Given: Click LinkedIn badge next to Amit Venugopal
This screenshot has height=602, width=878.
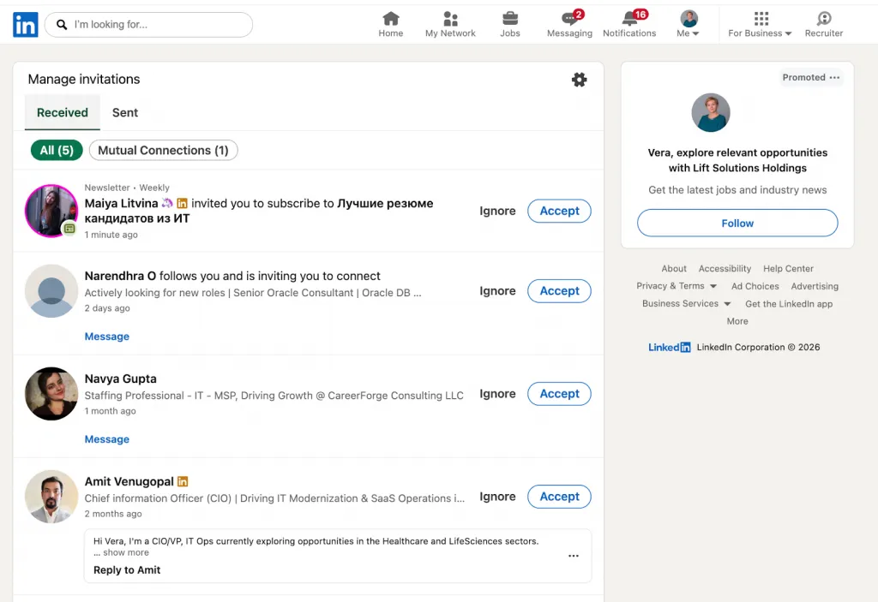Looking at the screenshot, I should 183,481.
